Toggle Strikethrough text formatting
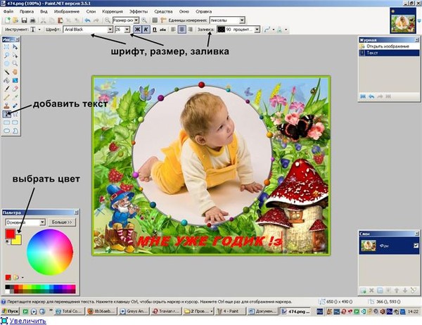 (162, 30)
